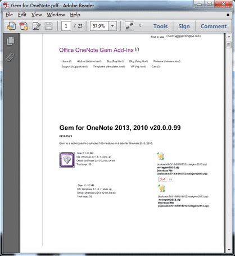The image size is (235, 256).
Task: Click the Save floppy disk icon
Action: 48,26
